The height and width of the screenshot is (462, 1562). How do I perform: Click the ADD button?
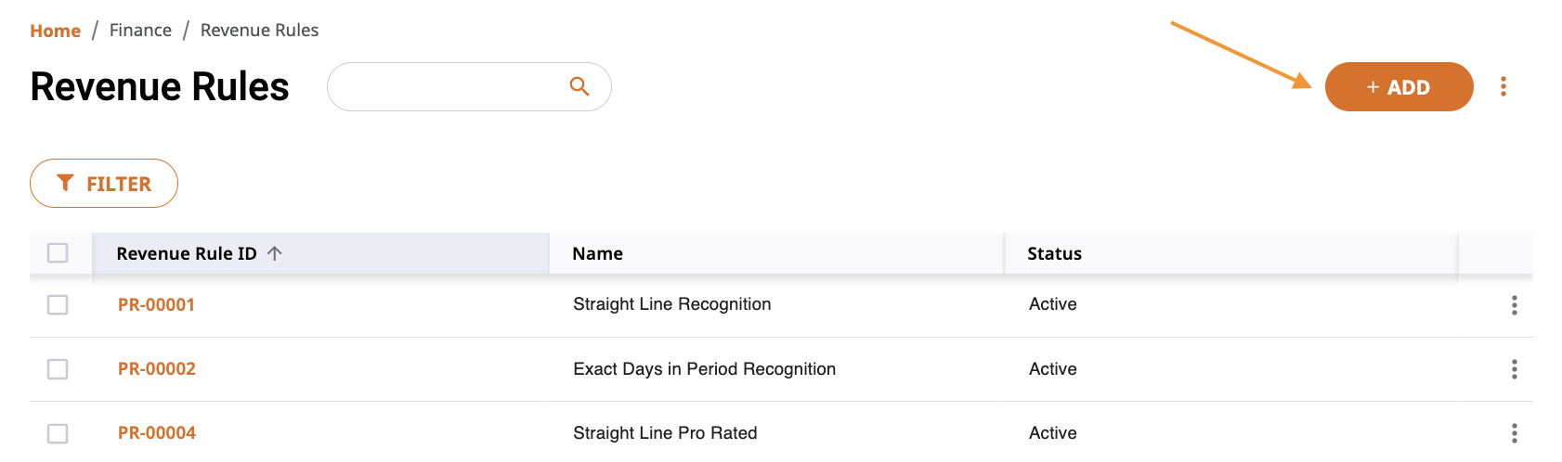(1399, 86)
